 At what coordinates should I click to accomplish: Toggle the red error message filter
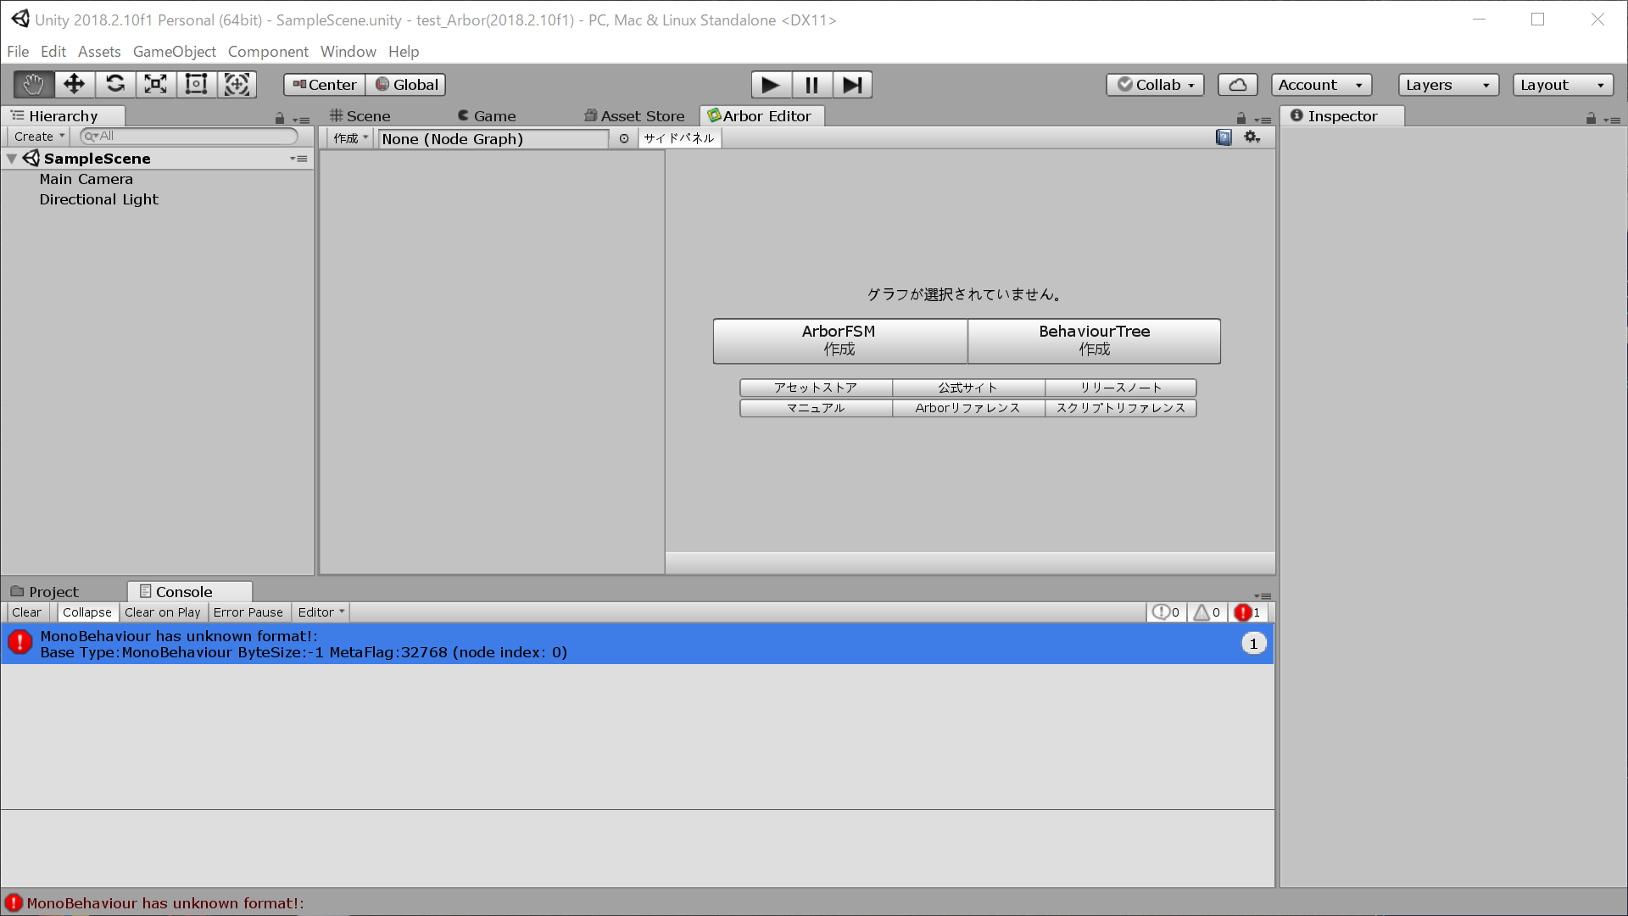pyautogui.click(x=1246, y=612)
